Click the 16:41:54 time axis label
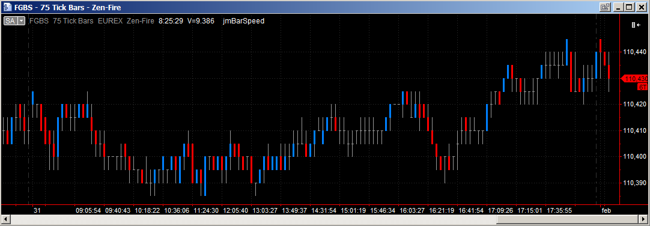 click(471, 210)
